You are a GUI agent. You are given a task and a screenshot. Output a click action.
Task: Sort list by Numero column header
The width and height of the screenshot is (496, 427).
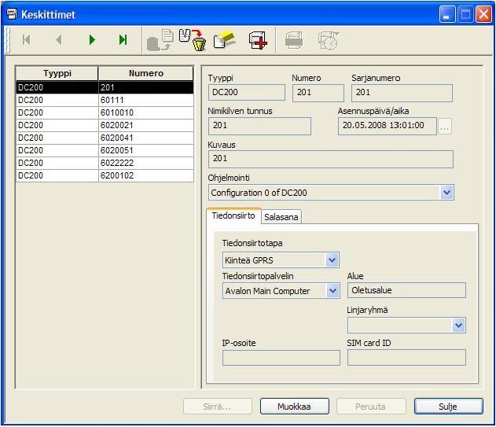[x=146, y=73]
